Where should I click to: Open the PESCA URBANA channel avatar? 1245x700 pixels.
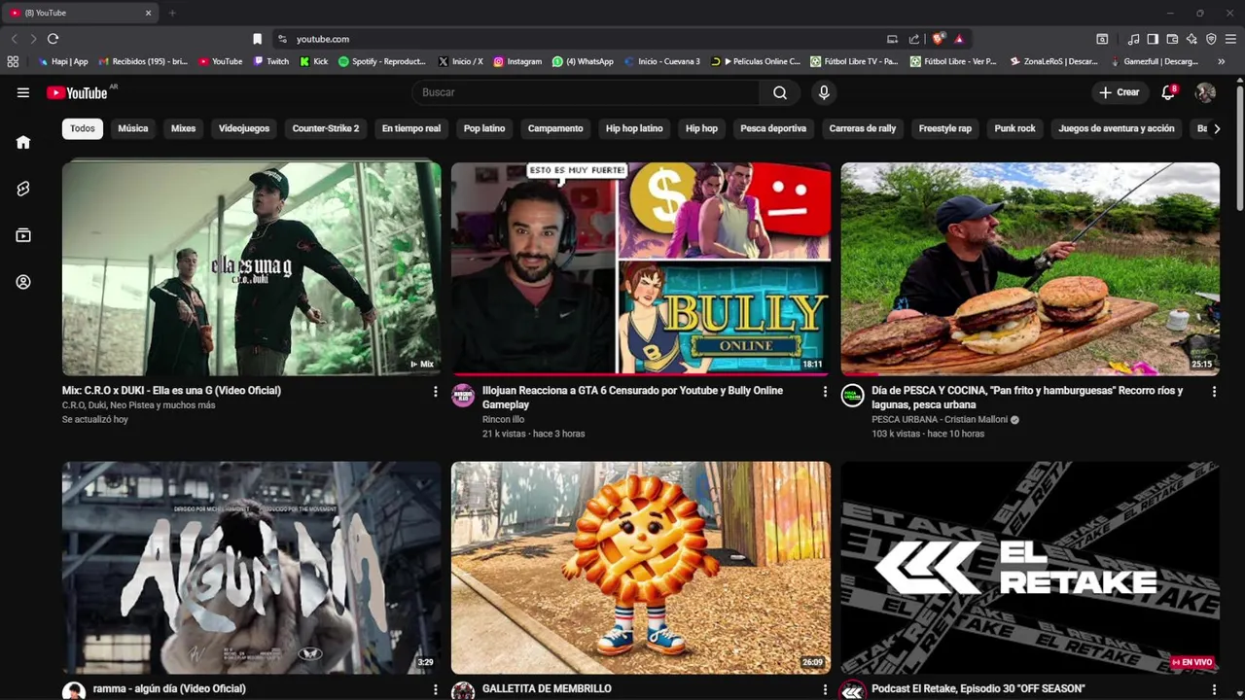(x=852, y=396)
